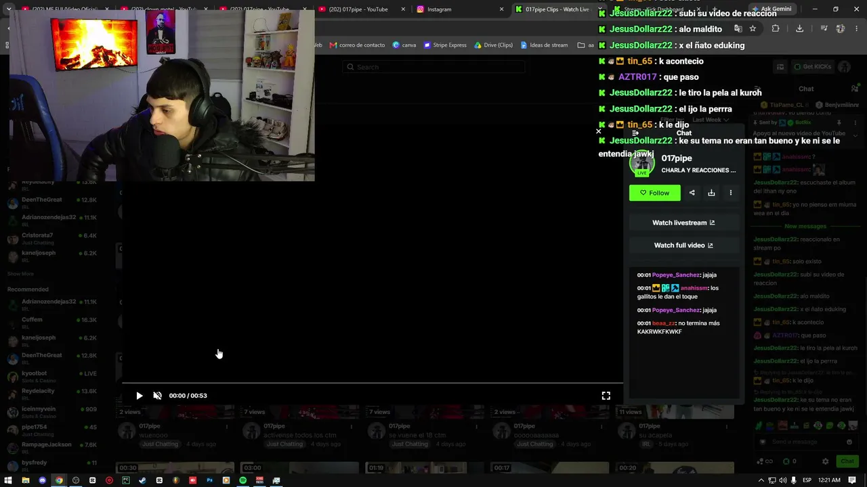Viewport: 867px width, 487px height.
Task: Open Discord from the taskbar
Action: pyautogui.click(x=43, y=480)
